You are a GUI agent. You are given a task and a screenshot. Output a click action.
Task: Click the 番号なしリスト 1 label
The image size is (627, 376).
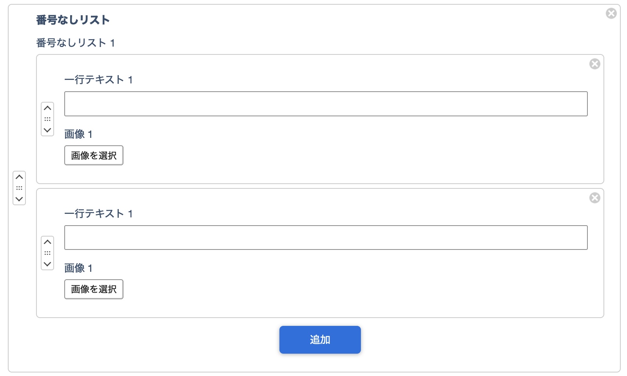75,43
